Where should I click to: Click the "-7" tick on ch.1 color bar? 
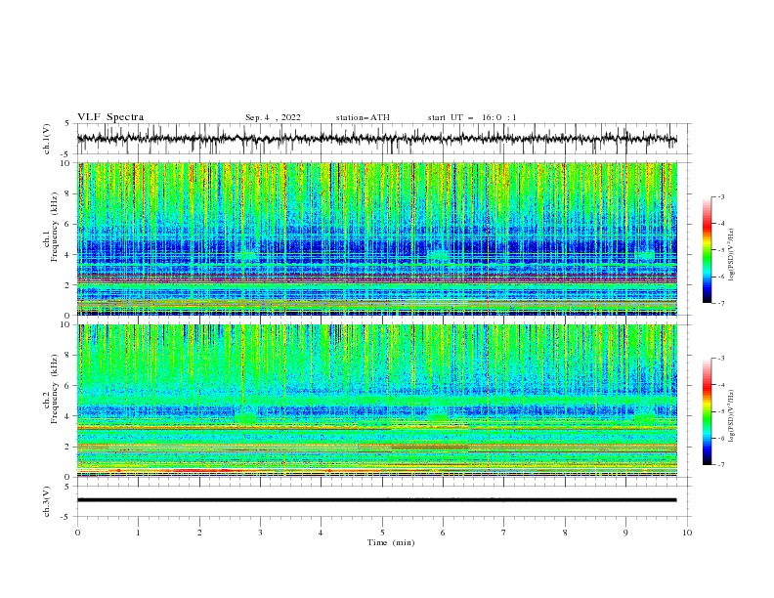click(x=721, y=303)
